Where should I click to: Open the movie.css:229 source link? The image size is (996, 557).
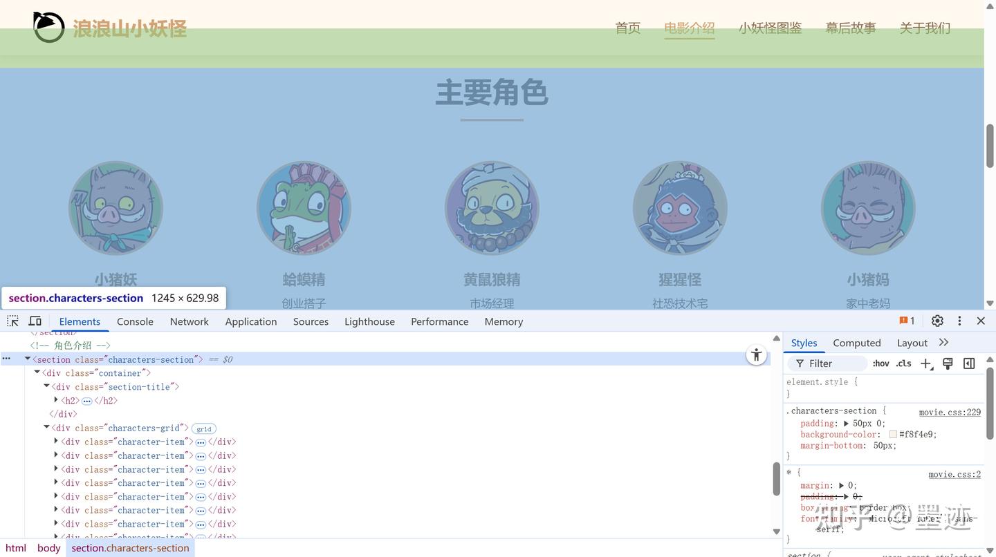click(x=950, y=413)
